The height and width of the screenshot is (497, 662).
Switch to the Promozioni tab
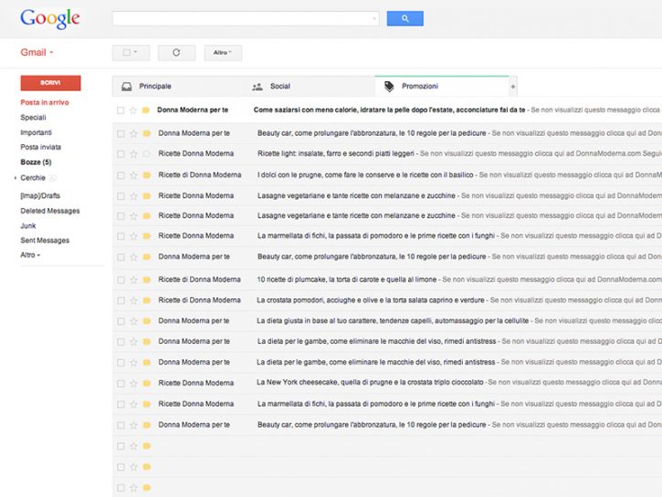[442, 87]
